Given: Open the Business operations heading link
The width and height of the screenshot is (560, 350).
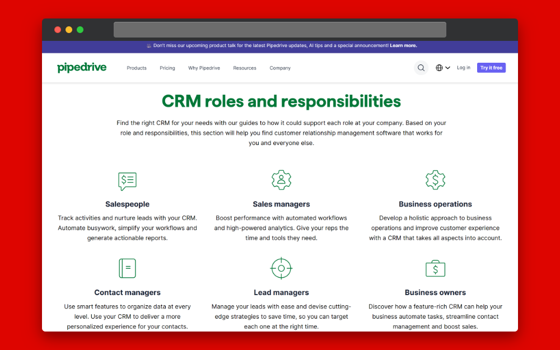Looking at the screenshot, I should click(x=435, y=204).
